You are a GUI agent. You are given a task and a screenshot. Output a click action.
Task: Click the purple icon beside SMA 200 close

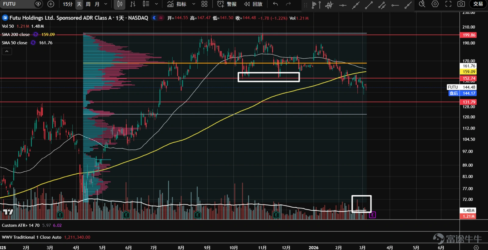(x=36, y=34)
